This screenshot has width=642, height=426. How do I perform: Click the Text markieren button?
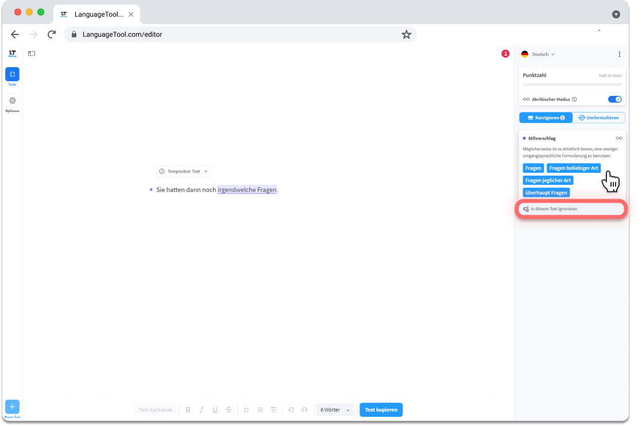(155, 409)
